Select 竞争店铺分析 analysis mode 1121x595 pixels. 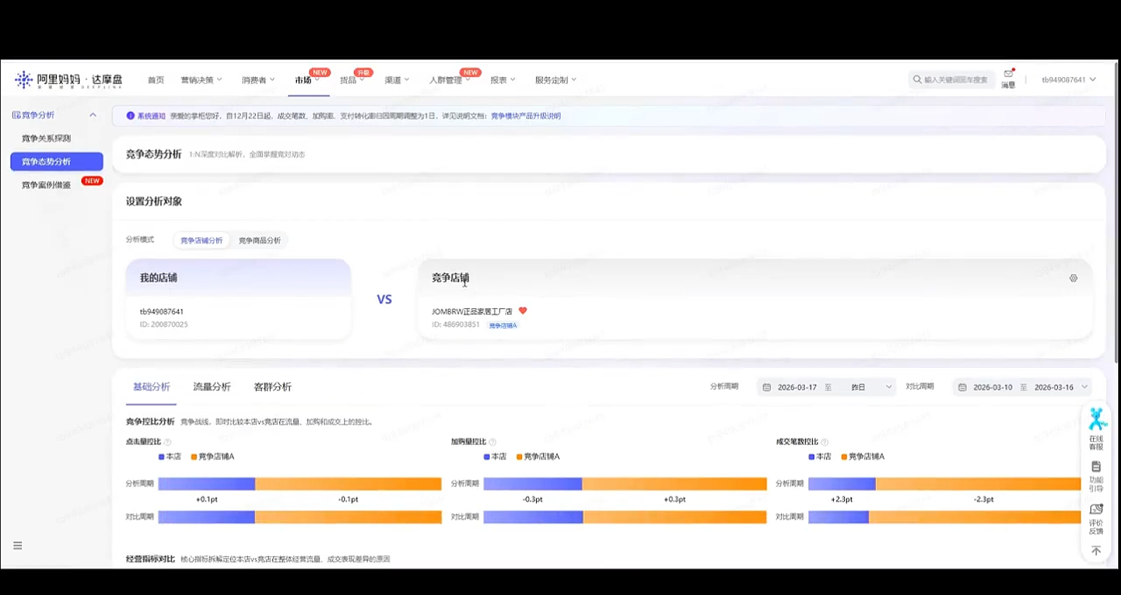[x=201, y=240]
